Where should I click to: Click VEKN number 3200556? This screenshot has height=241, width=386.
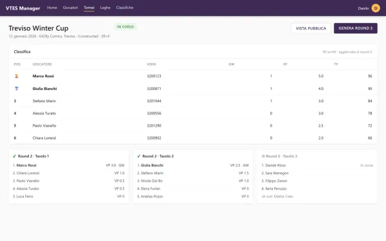[x=154, y=113]
